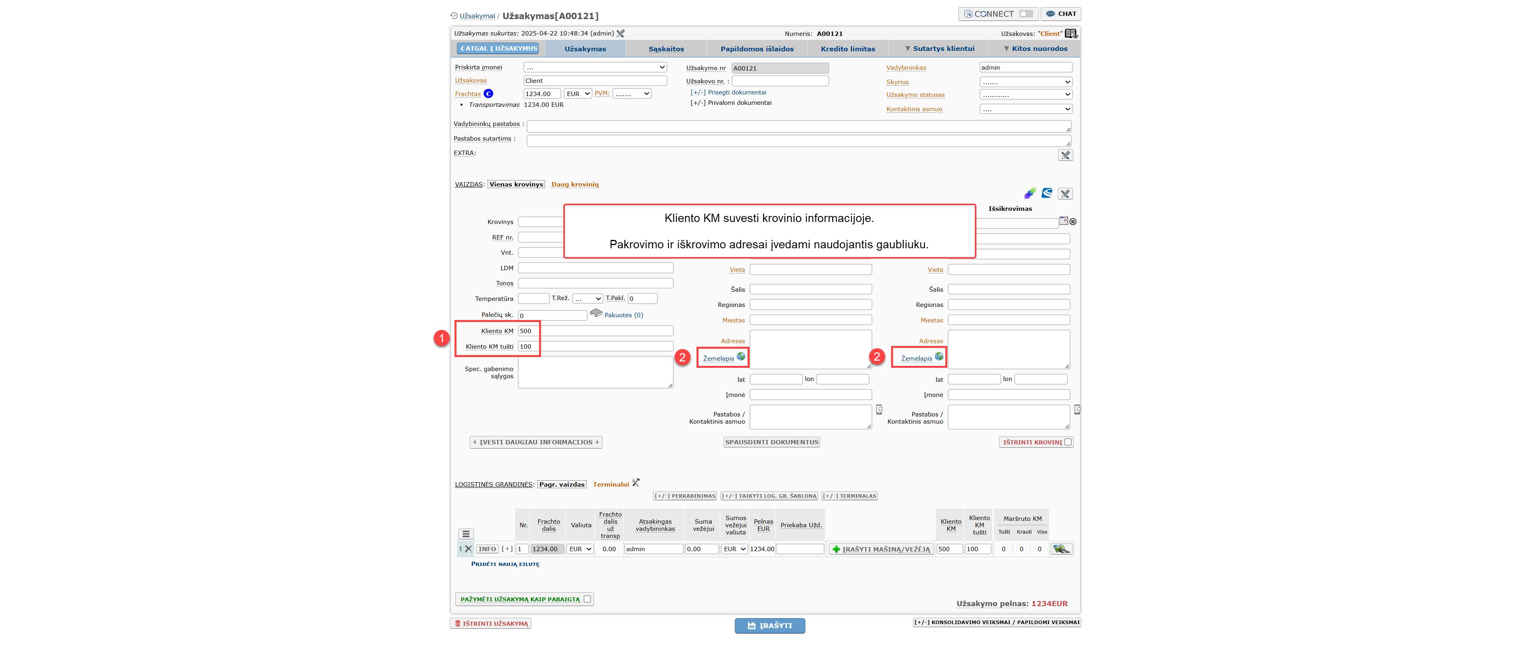Image resolution: width=1531 pixels, height=650 pixels.
Task: Open the Frachtas currency EUR dropdown
Action: pos(578,94)
